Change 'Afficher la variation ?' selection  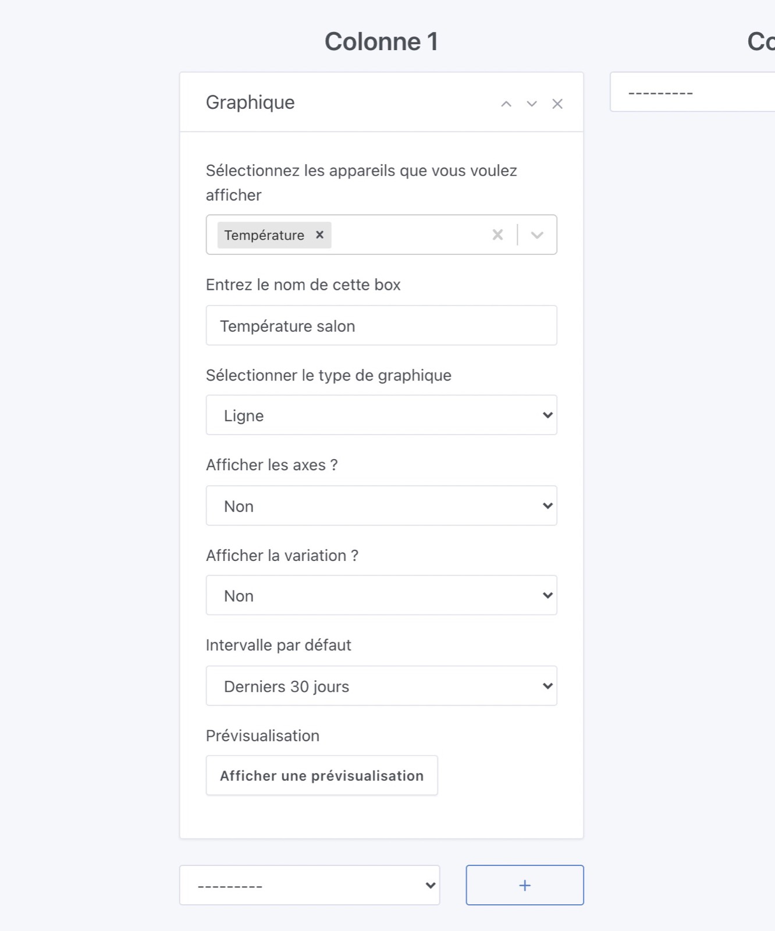click(381, 595)
